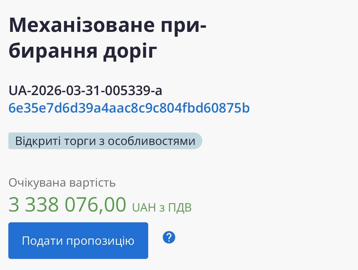Click the word "Очікувана" above the amount

click(37, 183)
